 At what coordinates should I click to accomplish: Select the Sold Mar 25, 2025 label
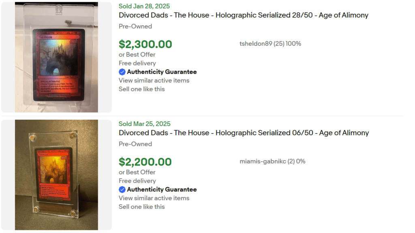point(145,124)
